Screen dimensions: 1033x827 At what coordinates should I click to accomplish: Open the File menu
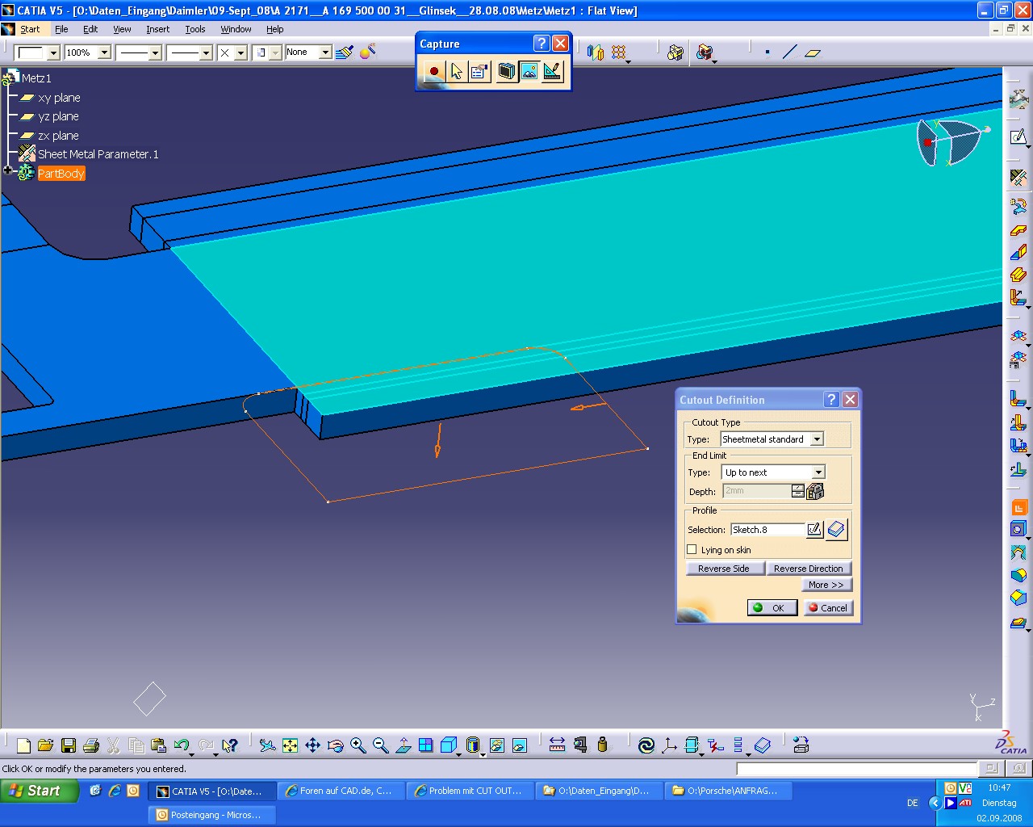tap(61, 29)
